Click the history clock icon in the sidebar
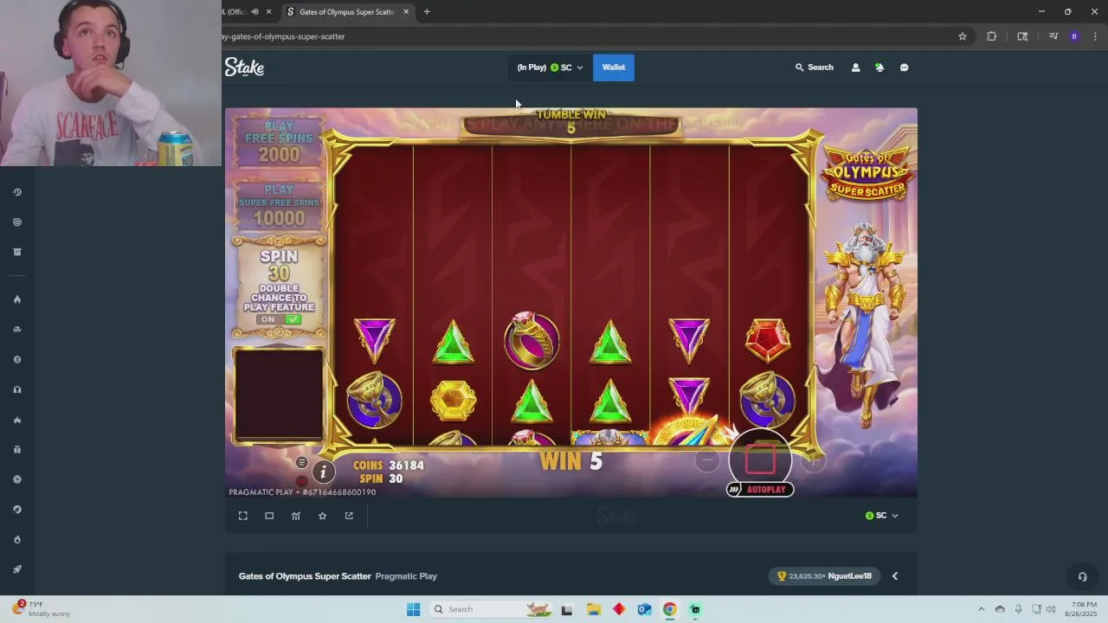 tap(17, 192)
